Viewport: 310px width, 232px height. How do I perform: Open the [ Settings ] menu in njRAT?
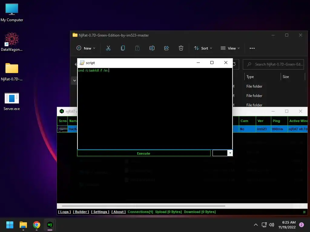coord(100,212)
